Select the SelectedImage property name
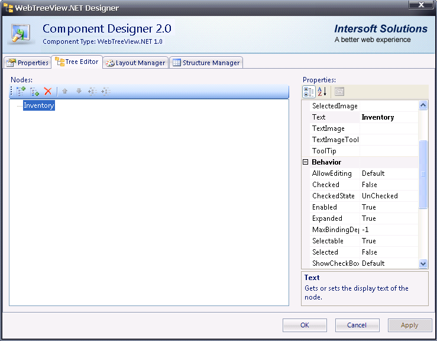This screenshot has height=341, width=437. [335, 106]
